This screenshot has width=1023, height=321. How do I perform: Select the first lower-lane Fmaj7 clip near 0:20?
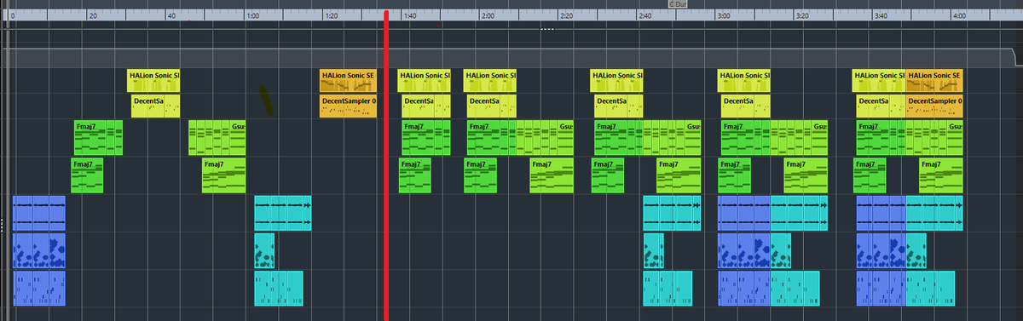[x=87, y=175]
